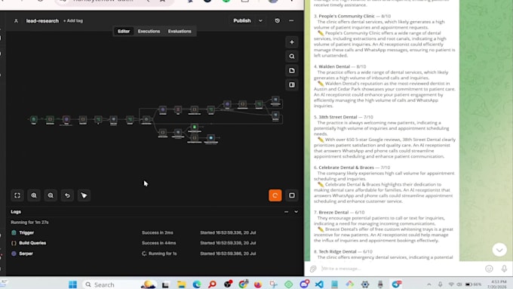
Task: Select the Serper row in the Logs
Action: tap(155, 254)
